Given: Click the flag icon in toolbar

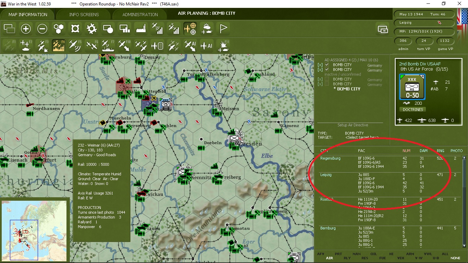Looking at the screenshot, I should (x=223, y=28).
